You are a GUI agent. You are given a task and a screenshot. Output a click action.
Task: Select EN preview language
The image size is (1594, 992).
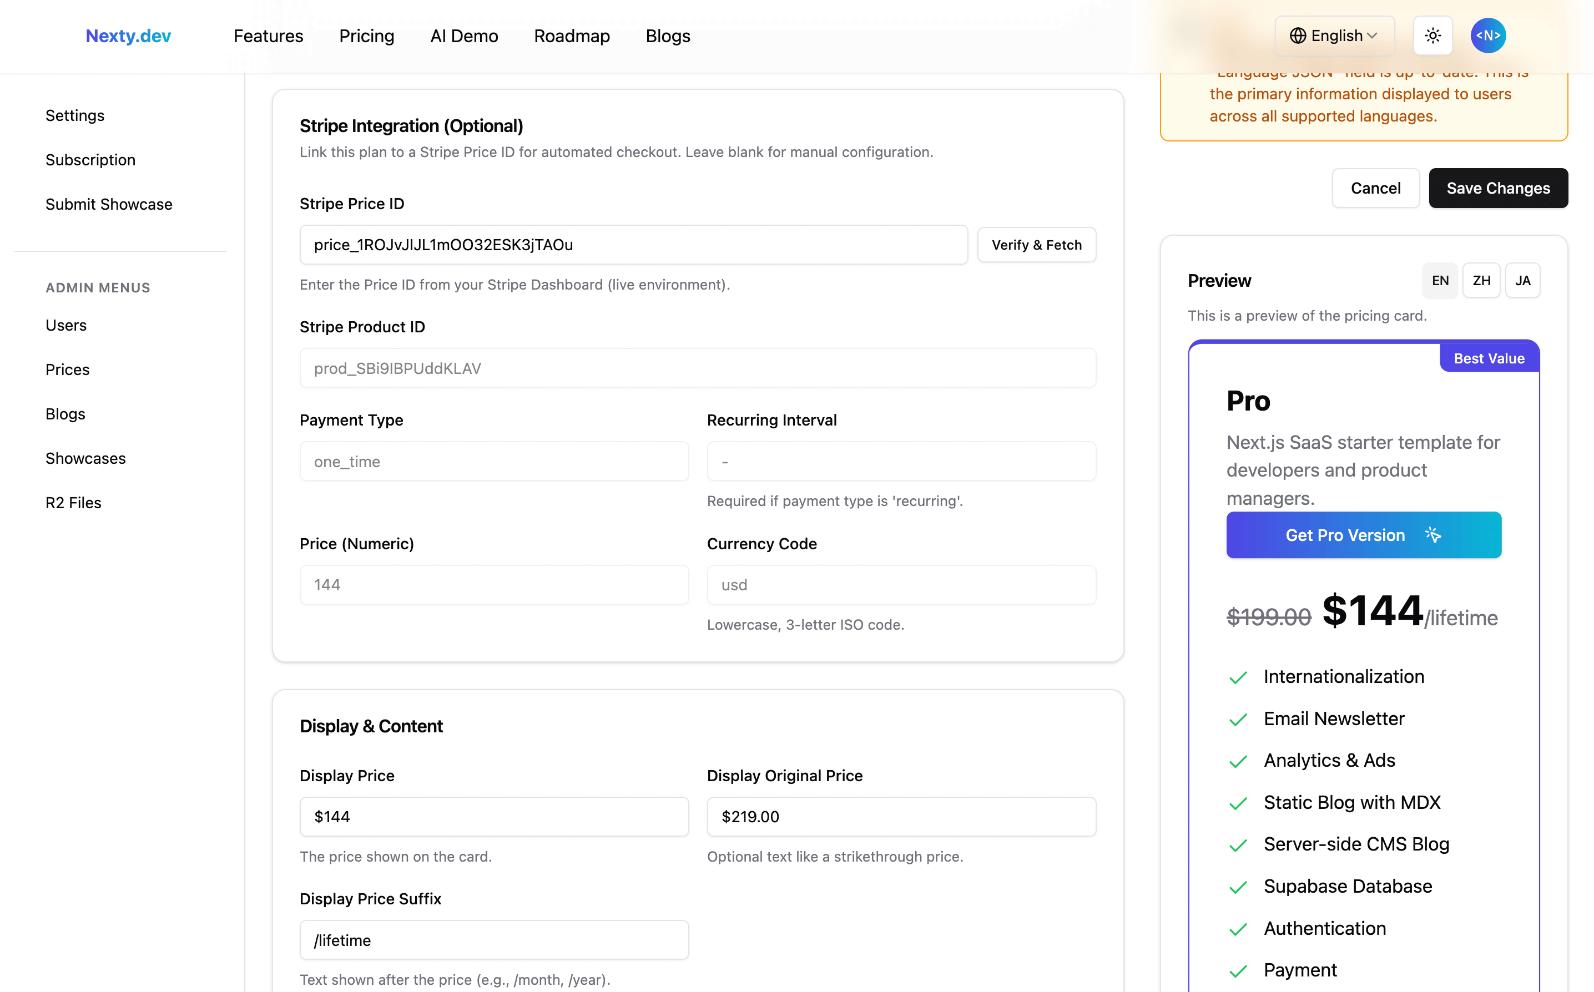[x=1440, y=280]
